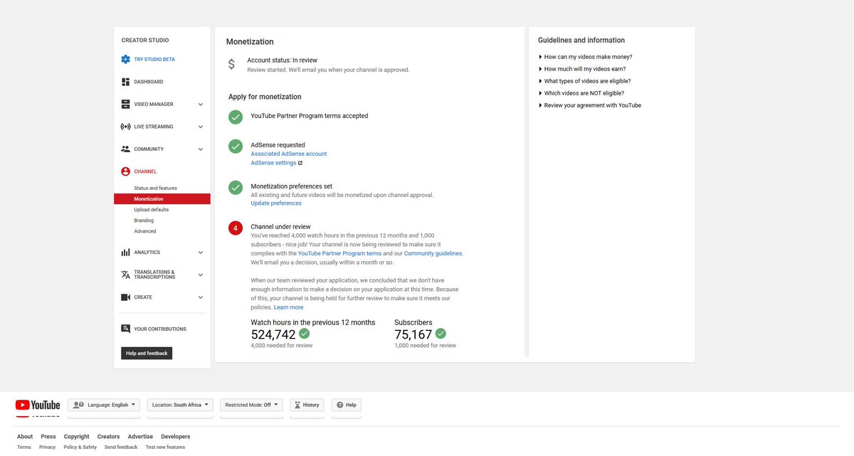854x456 pixels.
Task: Click the Creators footer link
Action: point(109,437)
